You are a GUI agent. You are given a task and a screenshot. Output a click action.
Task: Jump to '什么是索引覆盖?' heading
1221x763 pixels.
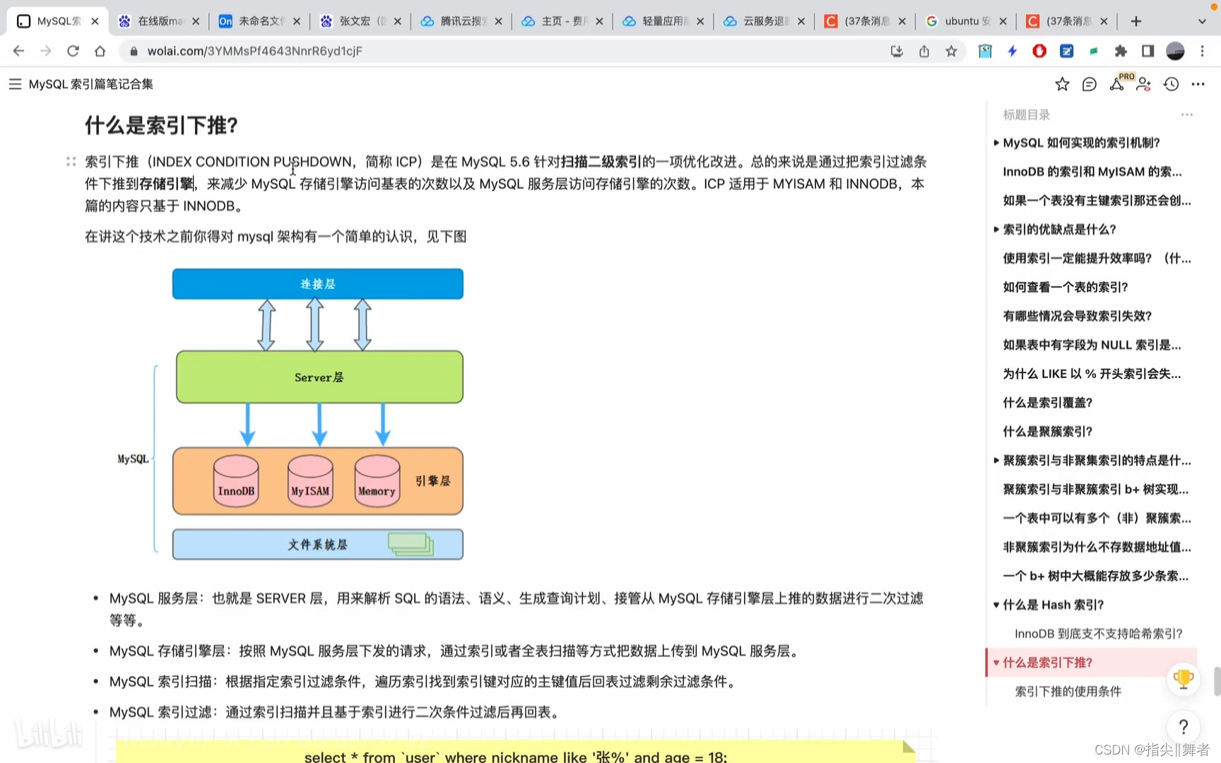1048,403
